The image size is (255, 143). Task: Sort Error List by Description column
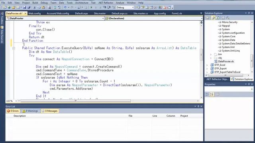[x=20, y=116]
